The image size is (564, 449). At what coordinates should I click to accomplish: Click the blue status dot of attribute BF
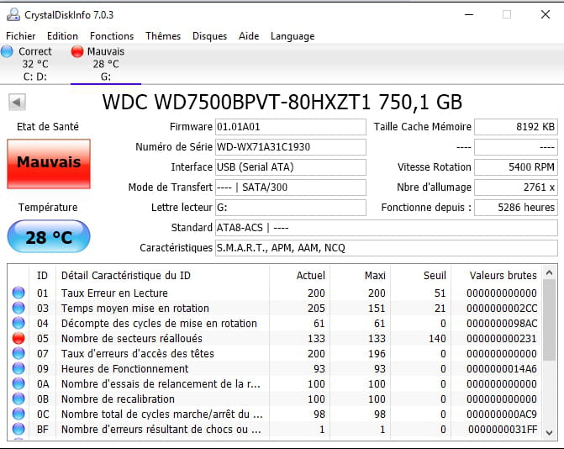[x=18, y=429]
